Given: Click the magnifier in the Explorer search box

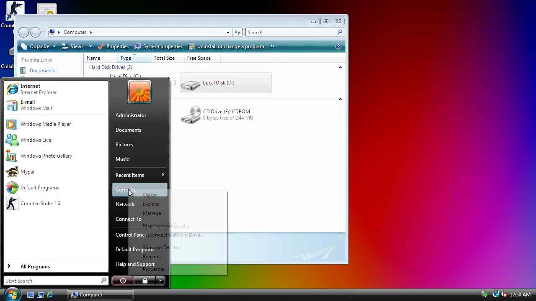Looking at the screenshot, I should click(340, 32).
